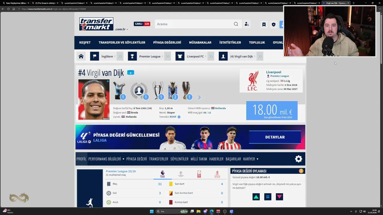Switch to the Piyasa Değeri tab
Viewport: 383px width, 215px height.
pyautogui.click(x=136, y=159)
